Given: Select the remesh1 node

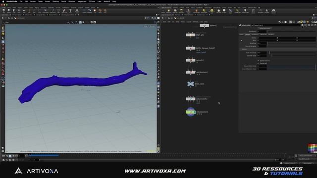Looking at the screenshot, I should [191, 60].
